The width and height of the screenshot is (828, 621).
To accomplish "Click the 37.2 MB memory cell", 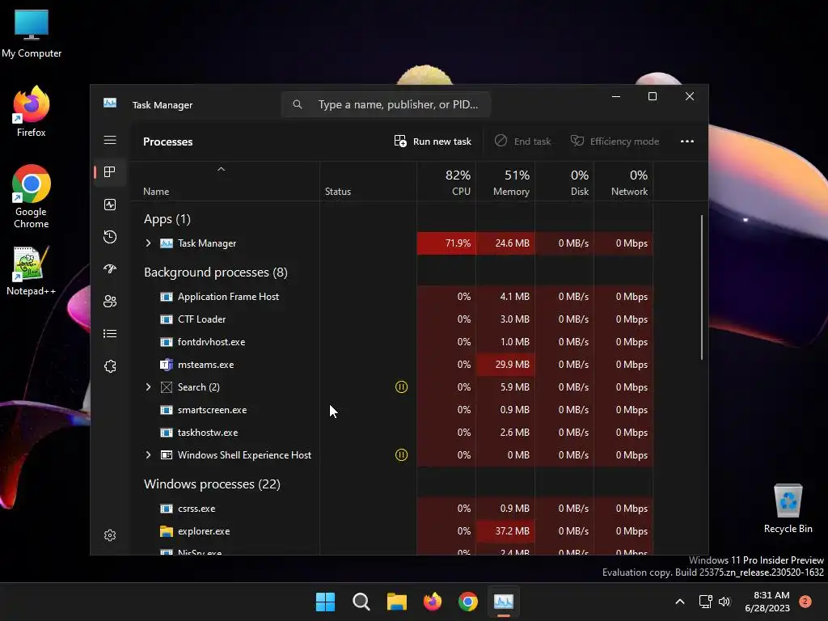I will [505, 530].
